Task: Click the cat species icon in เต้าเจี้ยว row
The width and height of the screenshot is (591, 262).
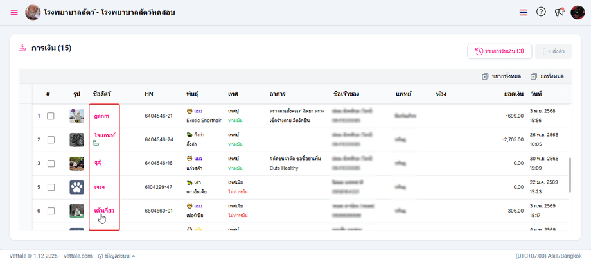Action: pos(190,206)
